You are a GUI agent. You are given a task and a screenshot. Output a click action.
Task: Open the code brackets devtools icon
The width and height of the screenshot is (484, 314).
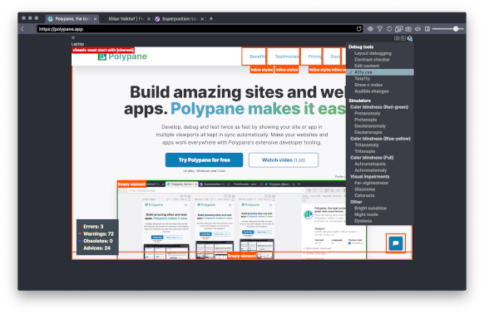pos(418,29)
